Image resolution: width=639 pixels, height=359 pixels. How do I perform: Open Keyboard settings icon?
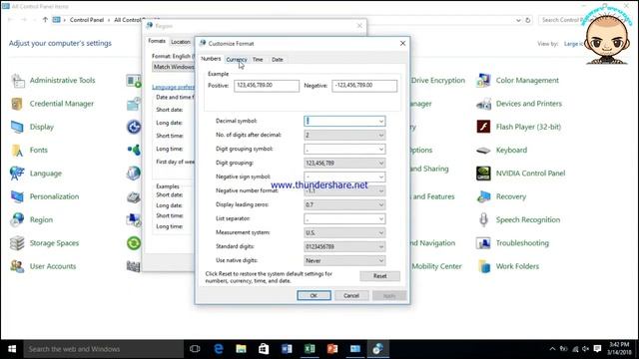(483, 151)
